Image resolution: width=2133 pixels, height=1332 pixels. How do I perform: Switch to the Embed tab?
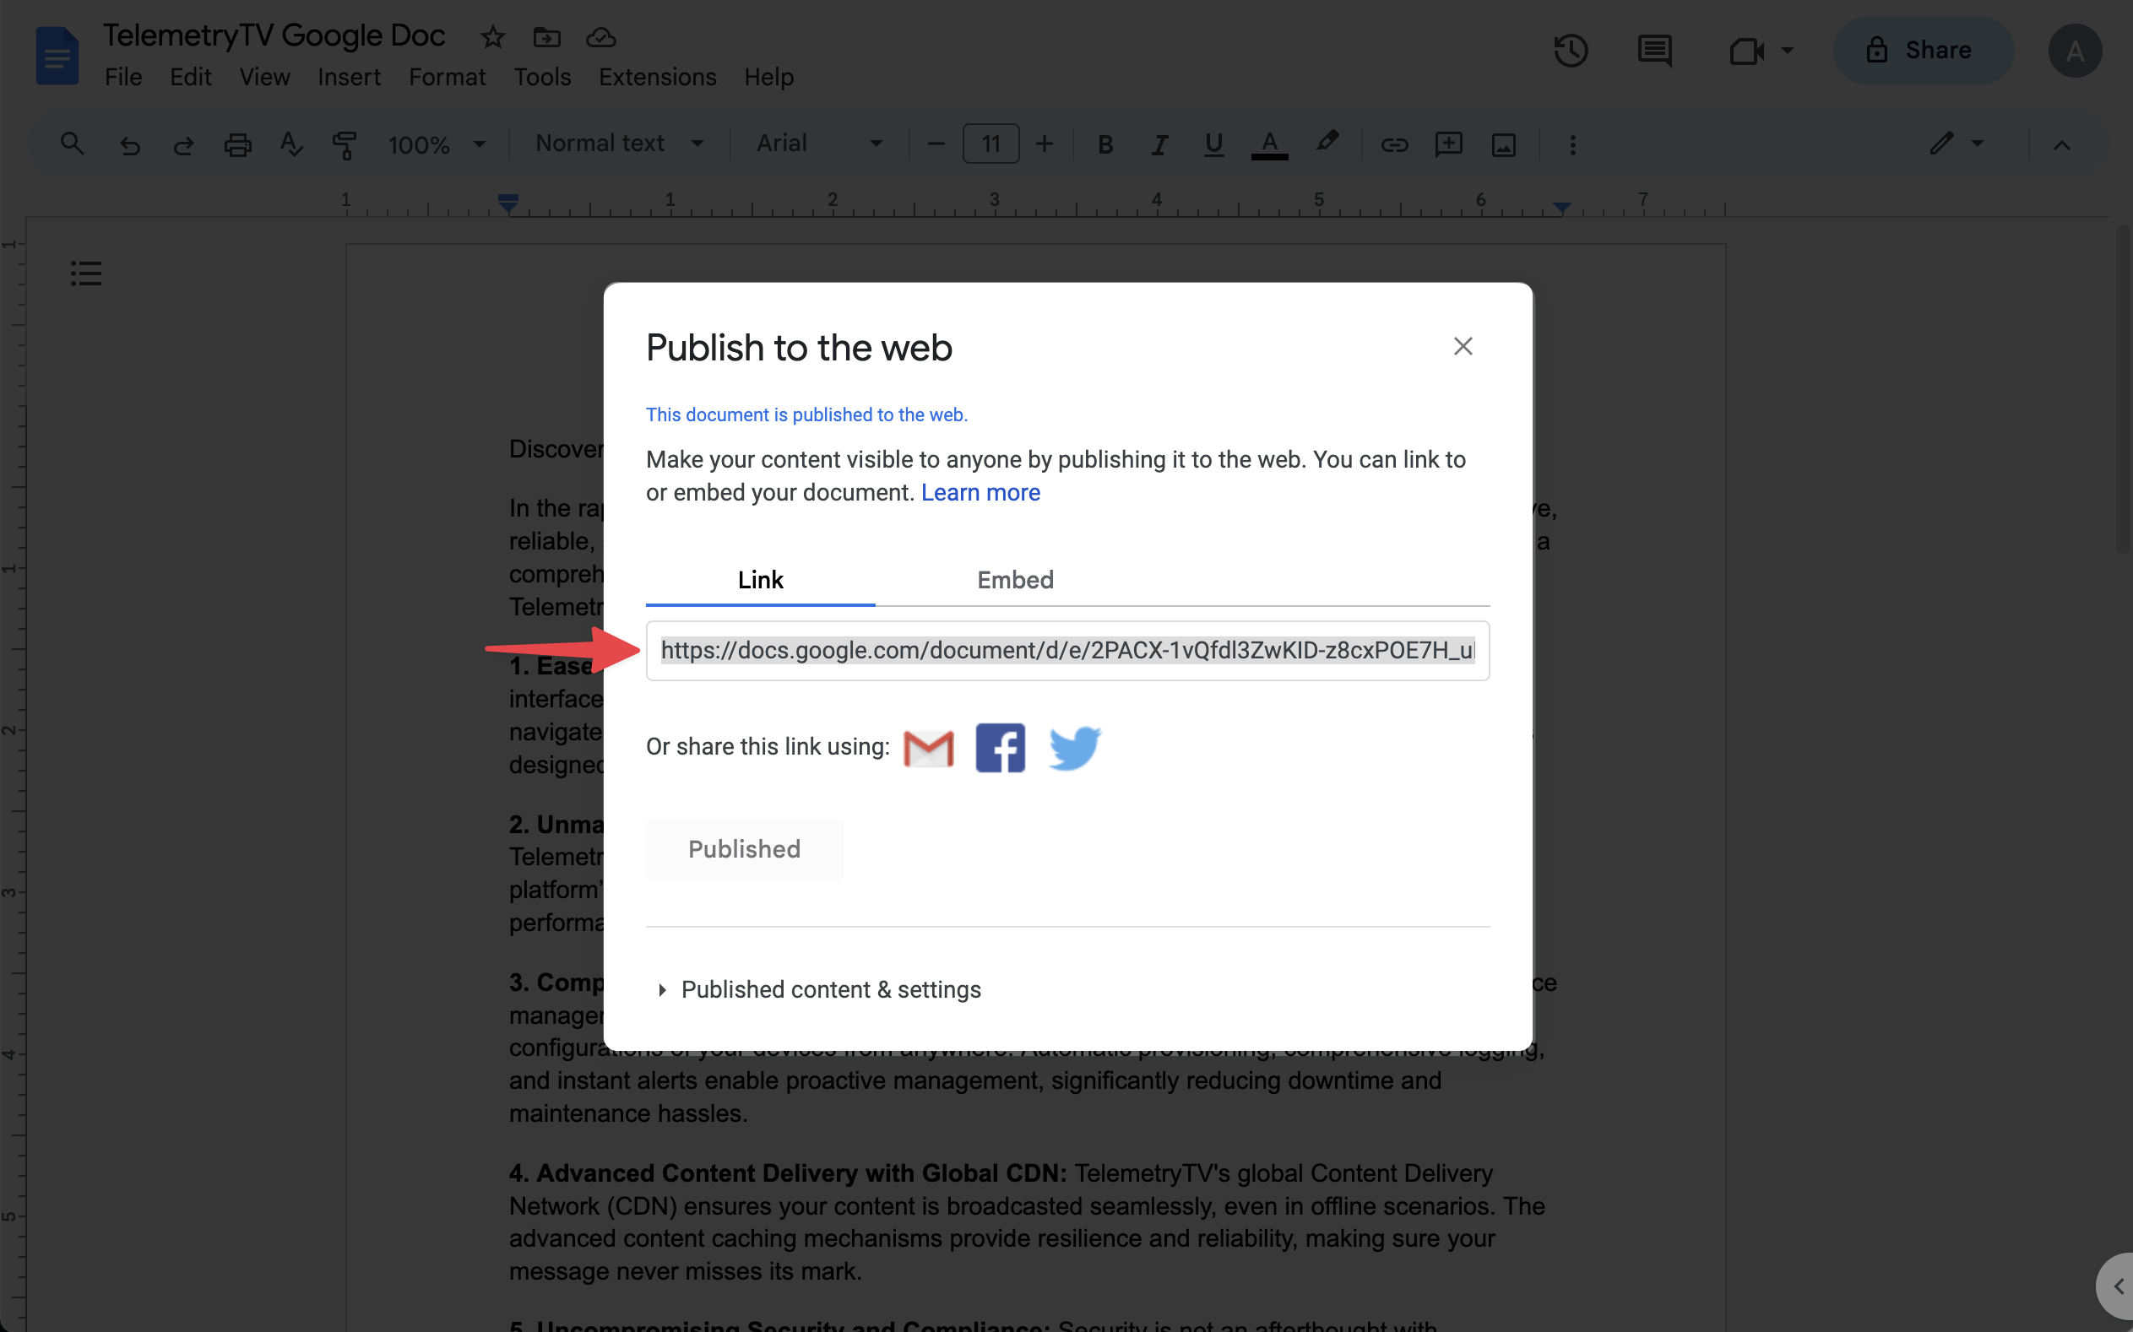pos(1015,580)
